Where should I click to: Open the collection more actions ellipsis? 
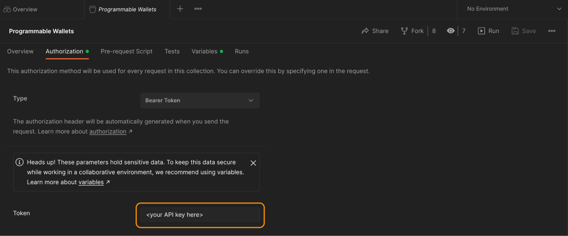click(552, 31)
